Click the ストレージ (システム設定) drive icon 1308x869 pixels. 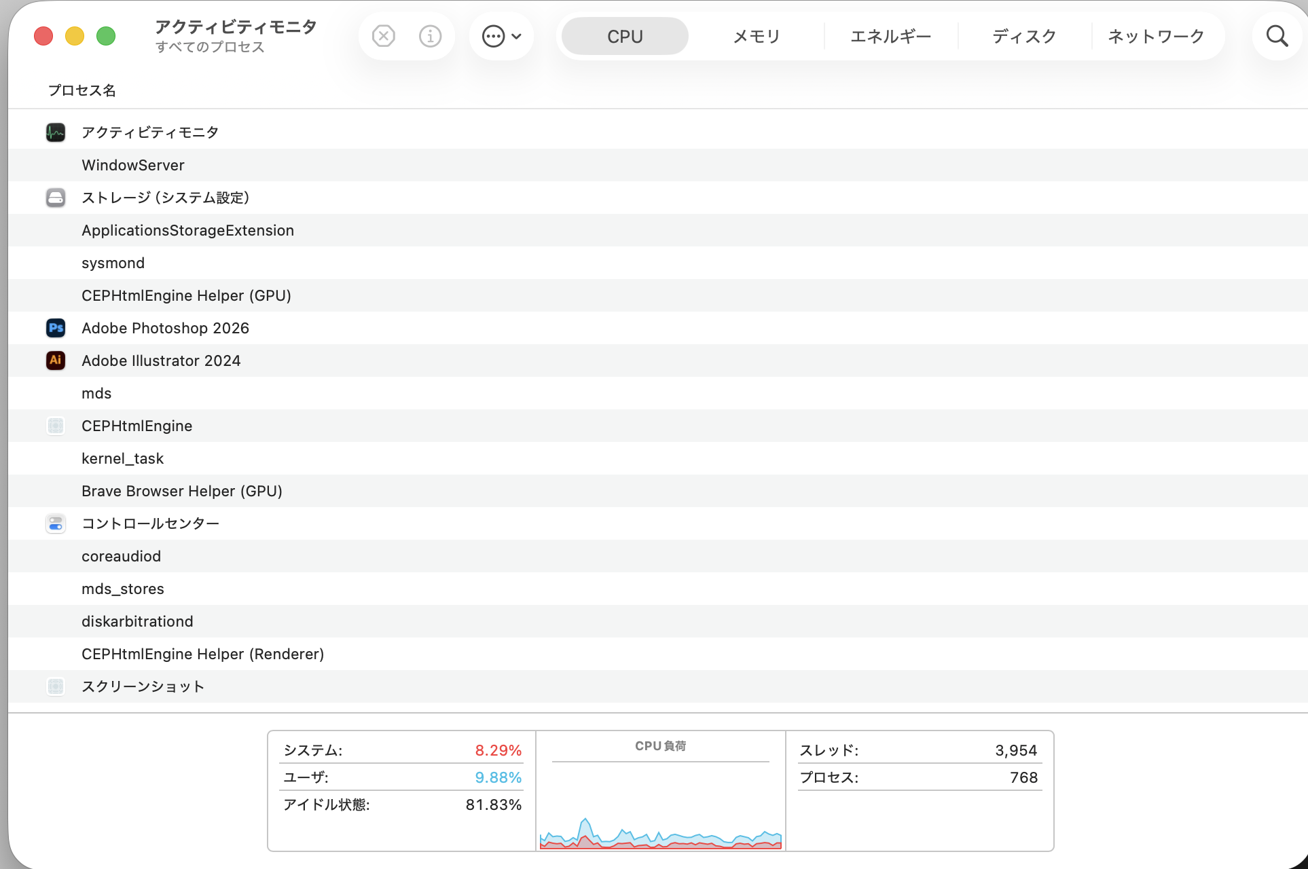coord(56,198)
